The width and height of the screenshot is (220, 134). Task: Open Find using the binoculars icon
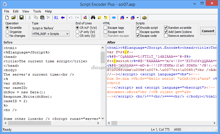click(93, 18)
